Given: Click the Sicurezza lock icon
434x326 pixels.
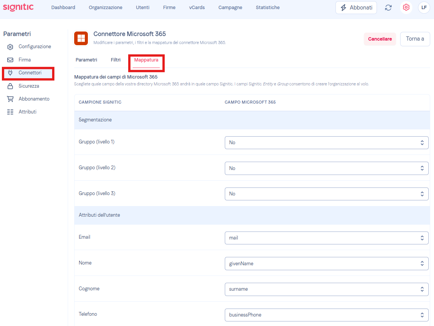Looking at the screenshot, I should pos(10,86).
